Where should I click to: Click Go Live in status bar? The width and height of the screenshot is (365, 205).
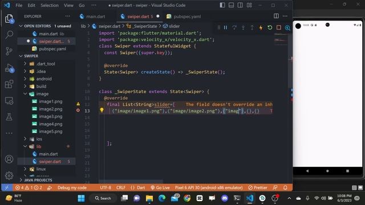(160, 187)
